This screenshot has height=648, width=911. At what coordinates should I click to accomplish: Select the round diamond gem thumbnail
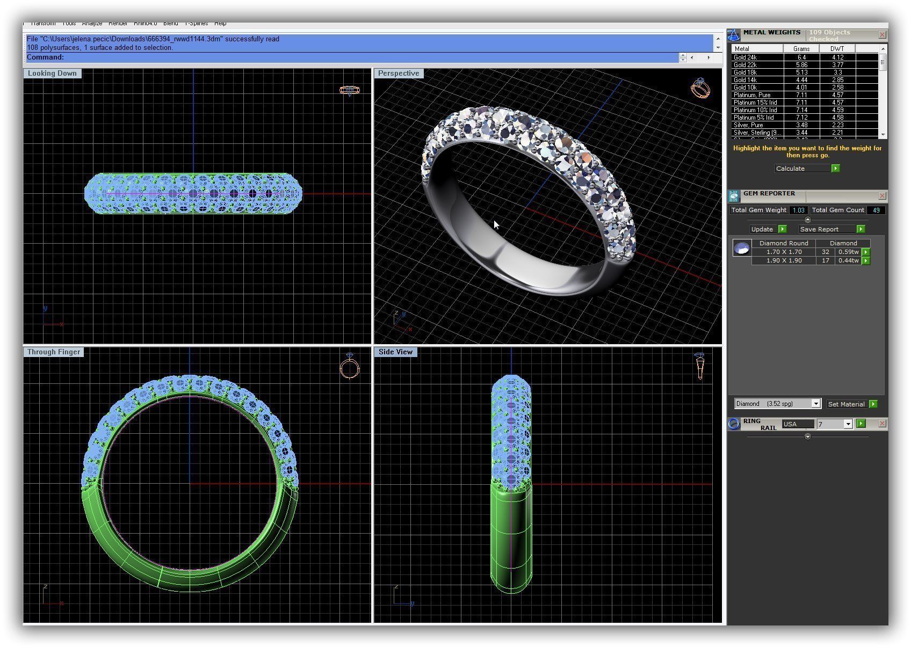(742, 248)
